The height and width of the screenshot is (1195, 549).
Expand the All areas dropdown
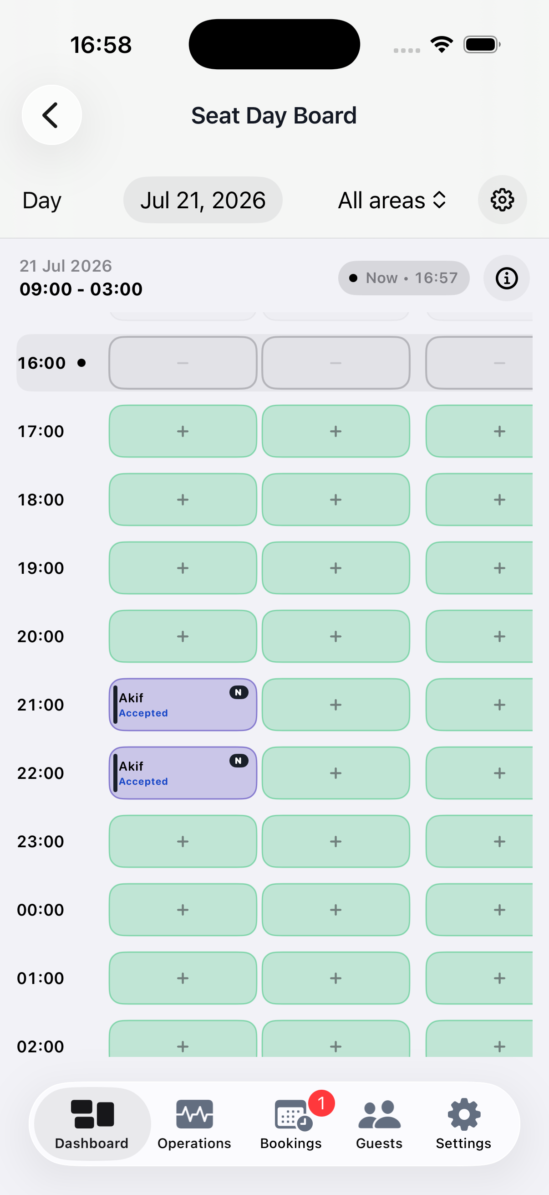[x=392, y=201]
